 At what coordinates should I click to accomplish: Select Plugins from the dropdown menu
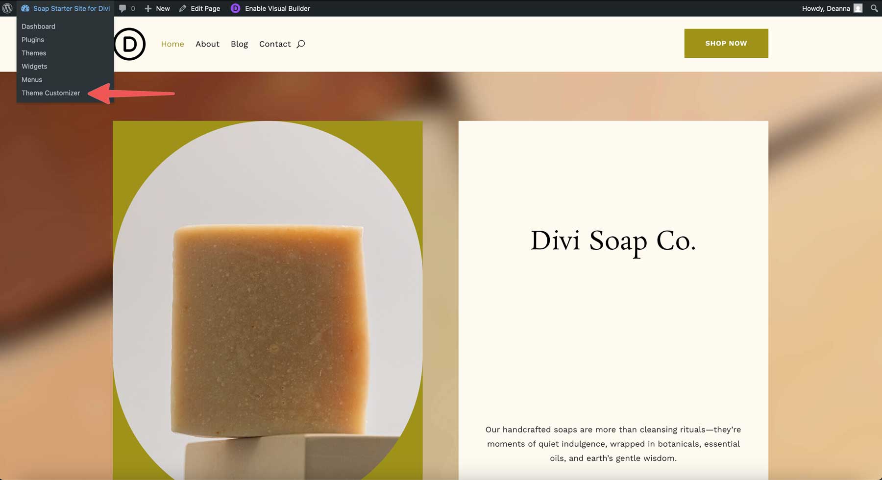pos(33,40)
